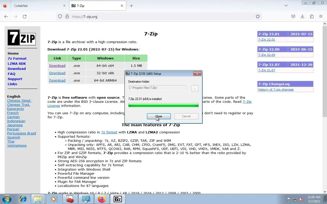
Task: Close the 7-Zip browser tab
Action: [x=122, y=6]
